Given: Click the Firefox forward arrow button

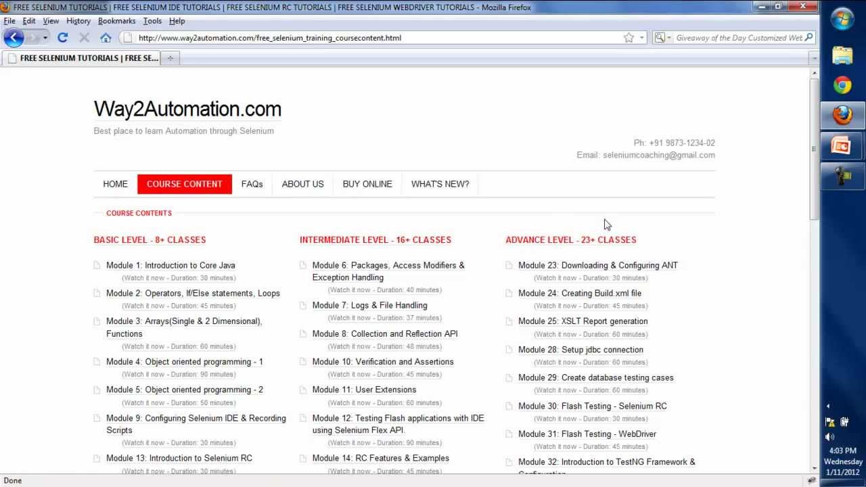Looking at the screenshot, I should pos(34,38).
